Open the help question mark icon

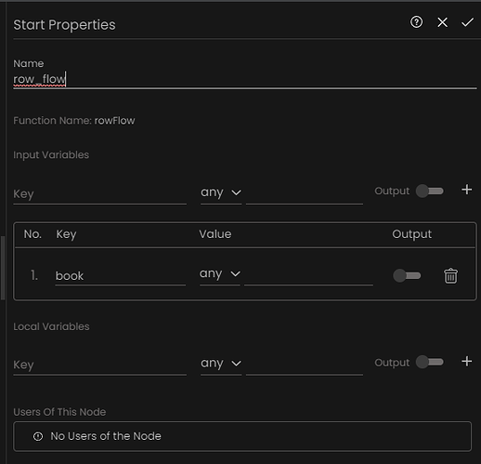[x=416, y=22]
